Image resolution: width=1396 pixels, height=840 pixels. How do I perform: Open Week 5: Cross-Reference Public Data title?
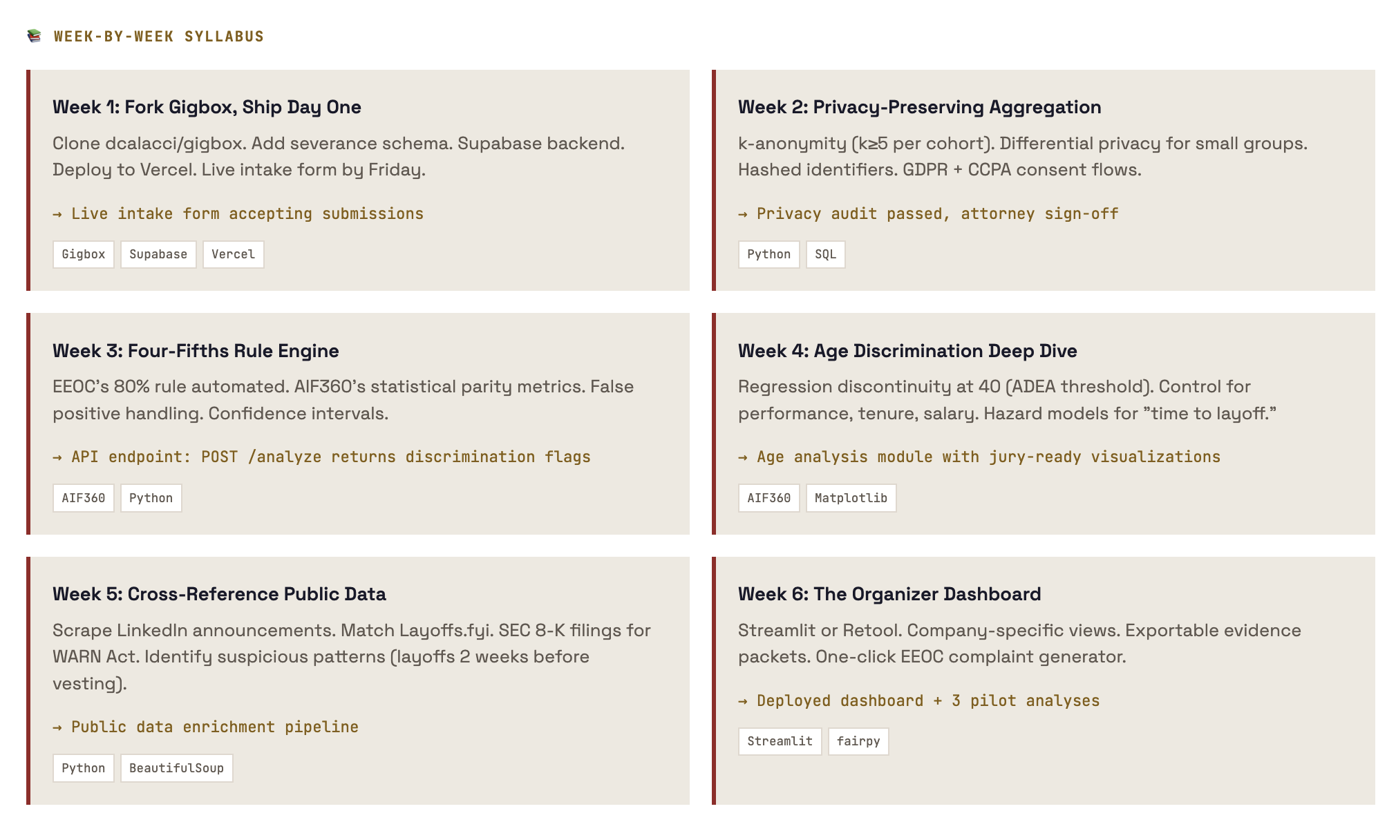(219, 594)
